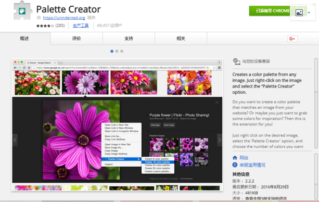Click the daisy field thumbnail in the top row

[37, 83]
